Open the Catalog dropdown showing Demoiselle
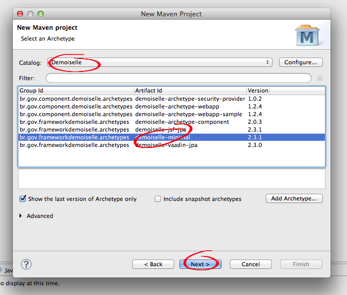The image size is (347, 295). click(159, 62)
